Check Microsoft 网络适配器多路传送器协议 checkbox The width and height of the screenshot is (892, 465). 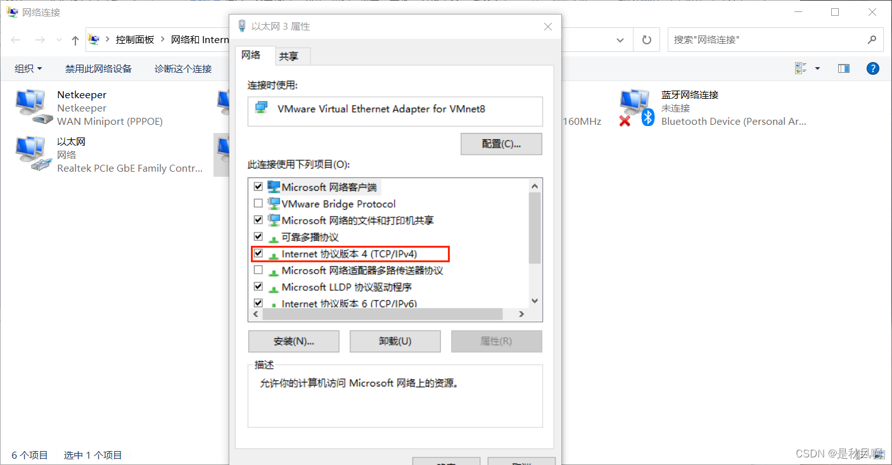point(258,270)
